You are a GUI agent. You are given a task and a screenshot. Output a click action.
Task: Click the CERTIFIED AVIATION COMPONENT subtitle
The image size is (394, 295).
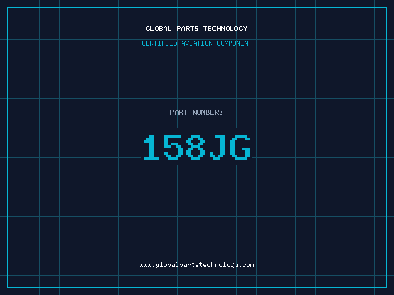[197, 43]
